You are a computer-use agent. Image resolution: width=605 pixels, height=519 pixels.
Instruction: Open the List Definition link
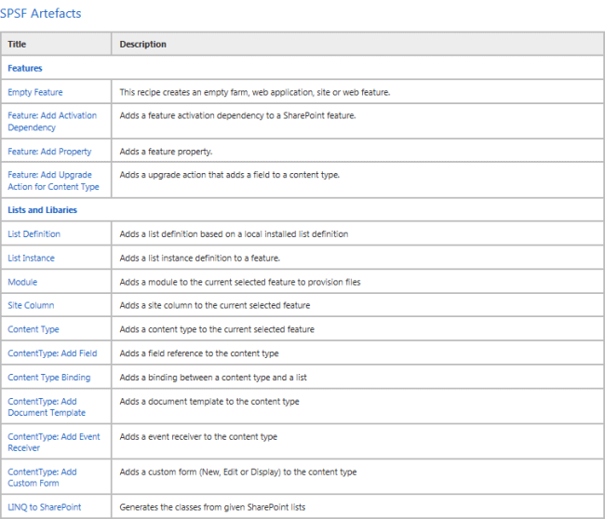coord(34,234)
